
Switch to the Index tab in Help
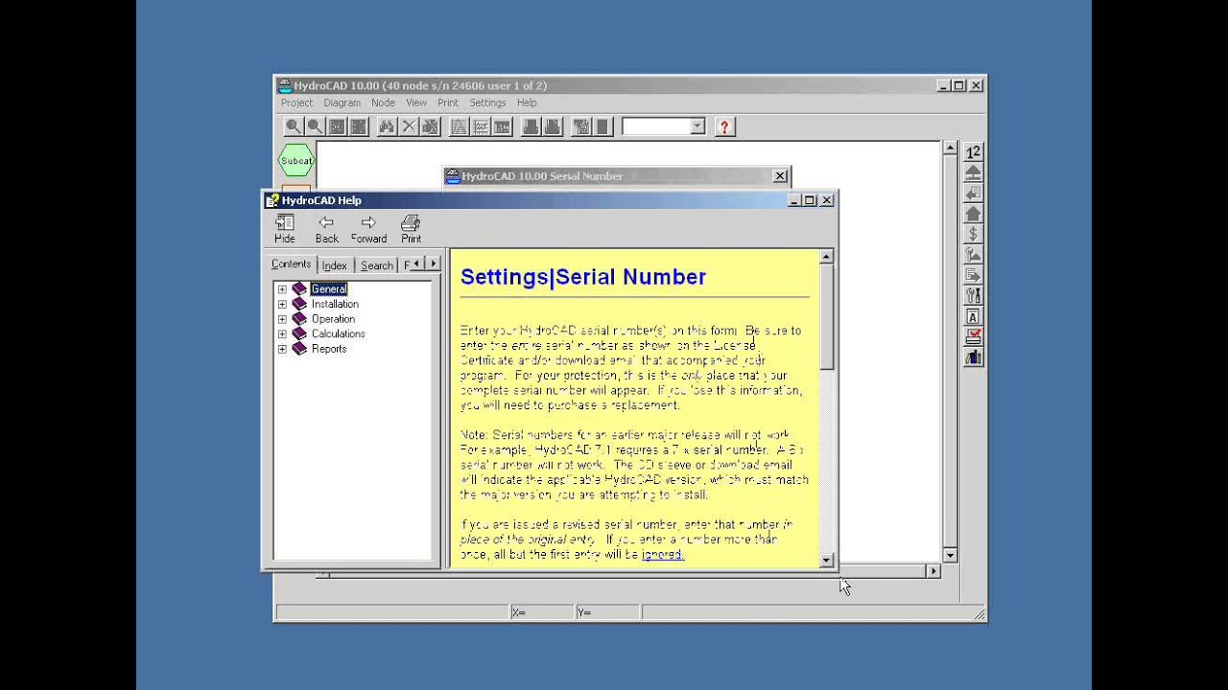(x=334, y=265)
